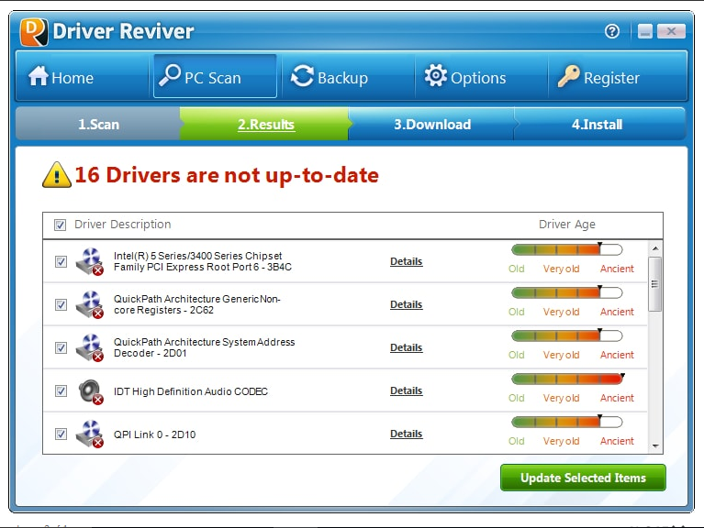
Task: Open Details for QuickPath System Address Decoder
Action: coord(407,347)
